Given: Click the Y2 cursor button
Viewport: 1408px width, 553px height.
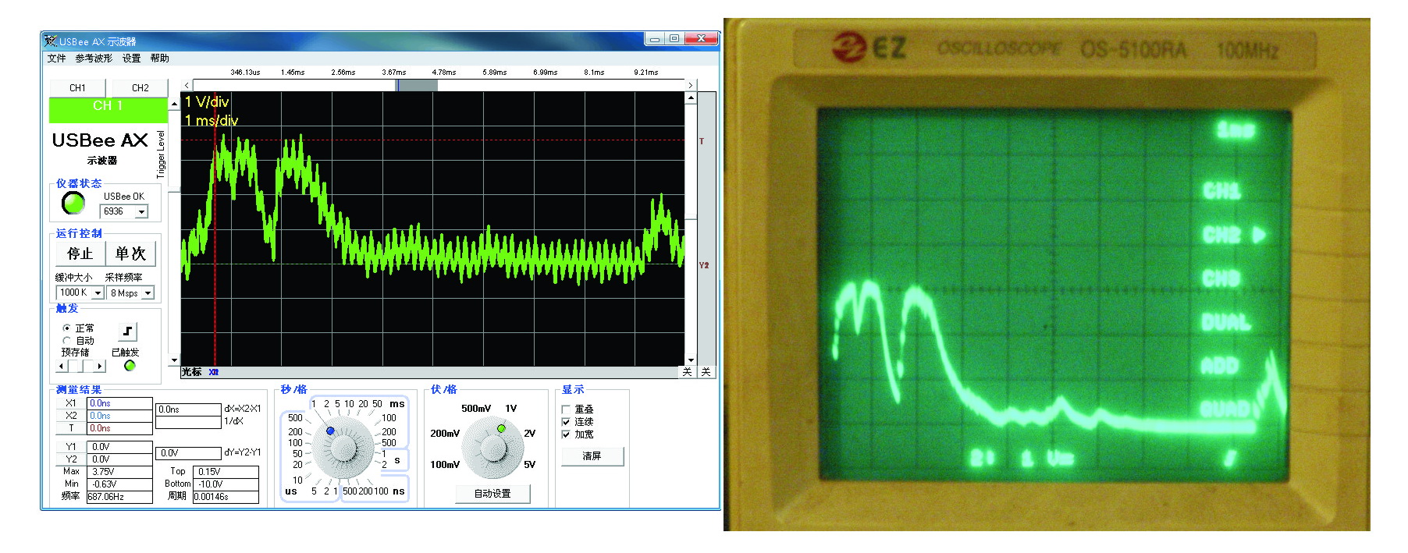Looking at the screenshot, I should pos(71,459).
